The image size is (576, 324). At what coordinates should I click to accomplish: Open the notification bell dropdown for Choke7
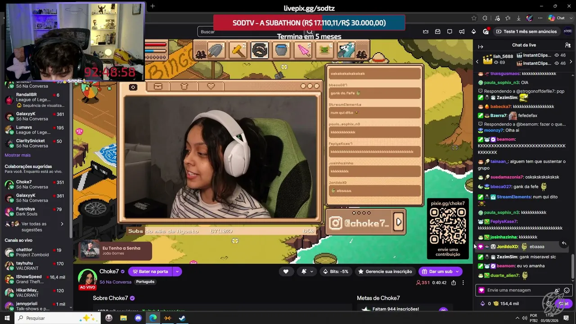click(307, 271)
